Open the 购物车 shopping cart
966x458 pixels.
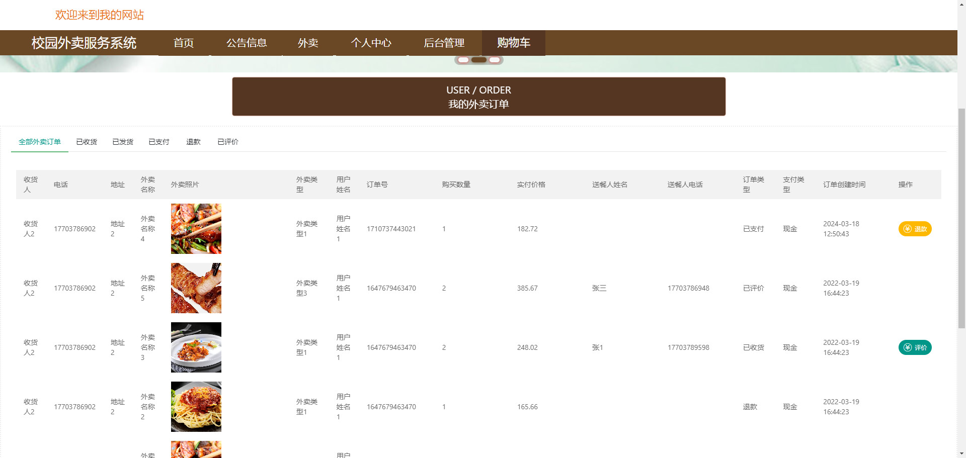514,43
